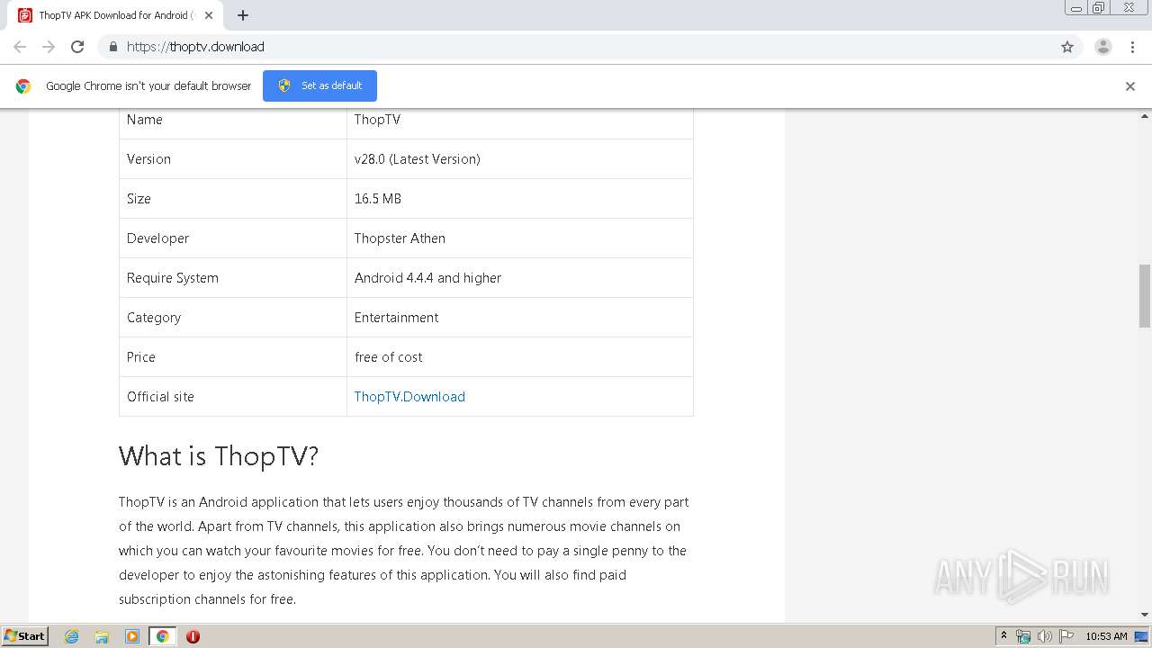
Task: Open the red Opera taskbar icon
Action: tap(193, 636)
